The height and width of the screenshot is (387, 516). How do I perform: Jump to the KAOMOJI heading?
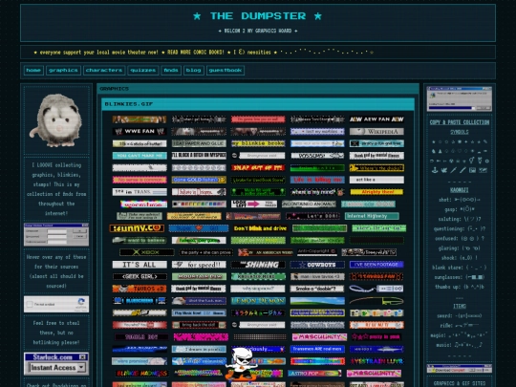pyautogui.click(x=460, y=190)
